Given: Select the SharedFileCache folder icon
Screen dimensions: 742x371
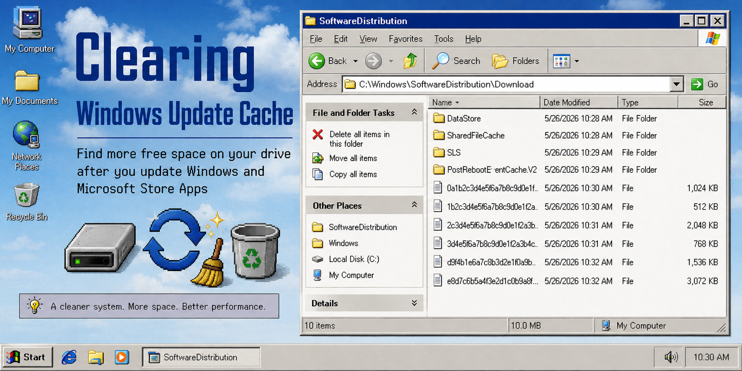Looking at the screenshot, I should click(x=439, y=136).
